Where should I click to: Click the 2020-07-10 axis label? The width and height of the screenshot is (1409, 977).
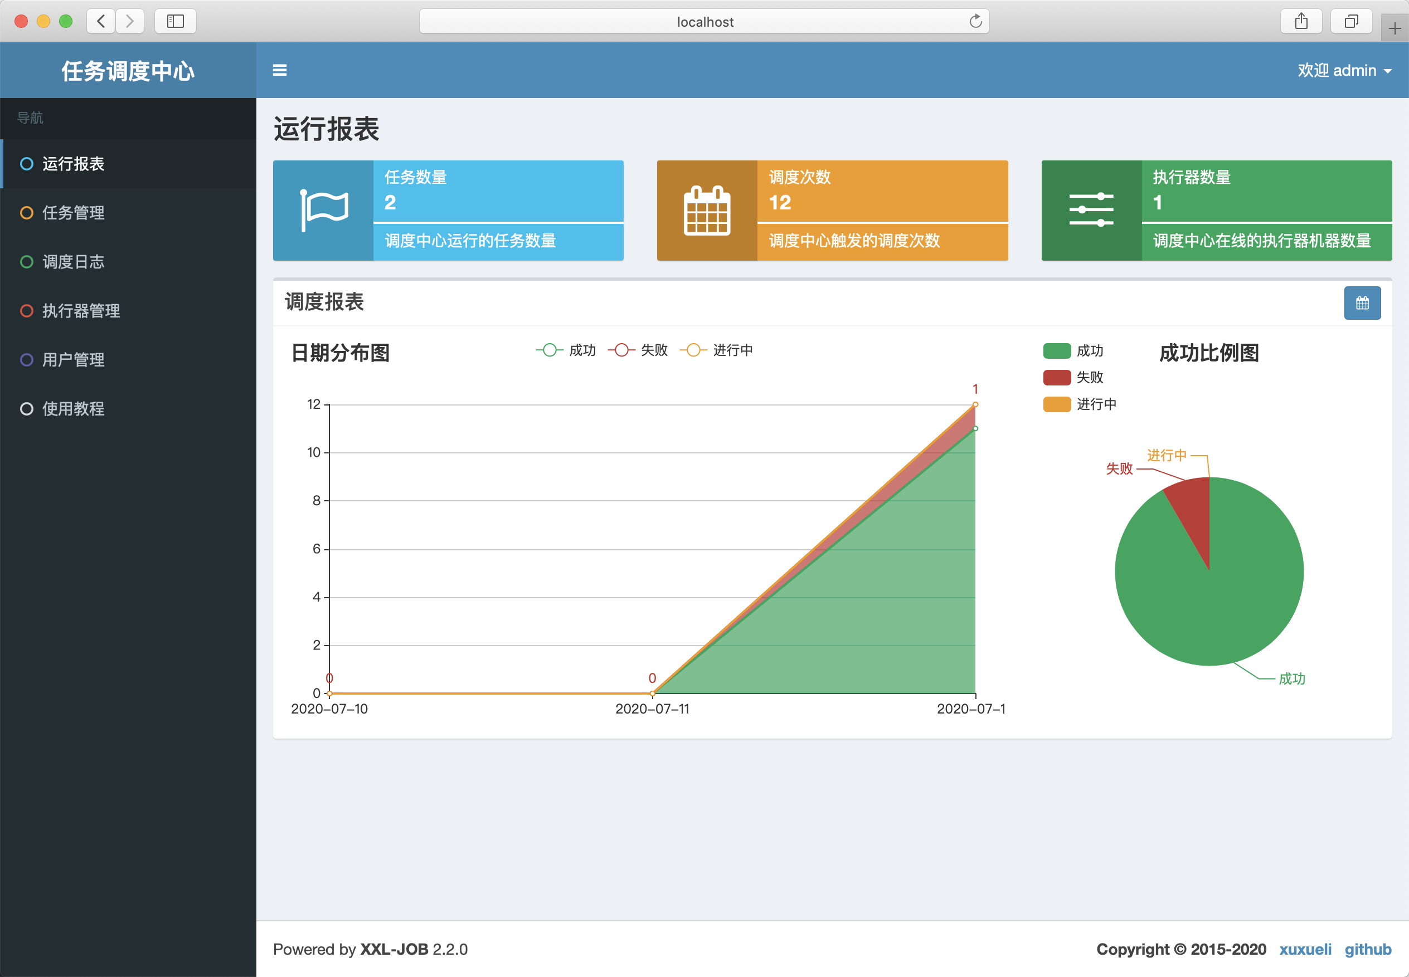(329, 709)
